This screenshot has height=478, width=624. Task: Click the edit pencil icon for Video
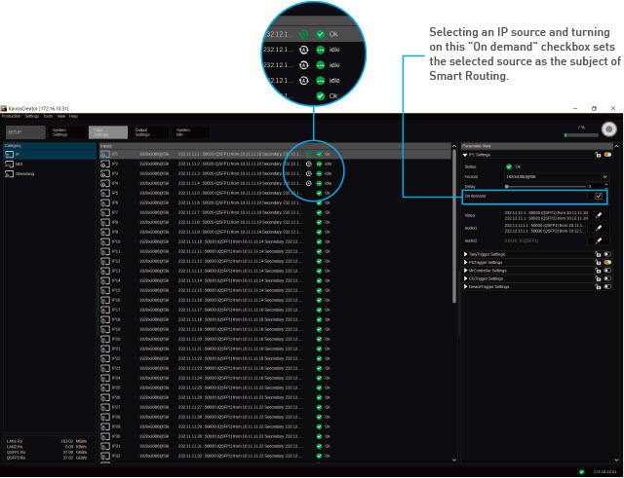point(599,215)
